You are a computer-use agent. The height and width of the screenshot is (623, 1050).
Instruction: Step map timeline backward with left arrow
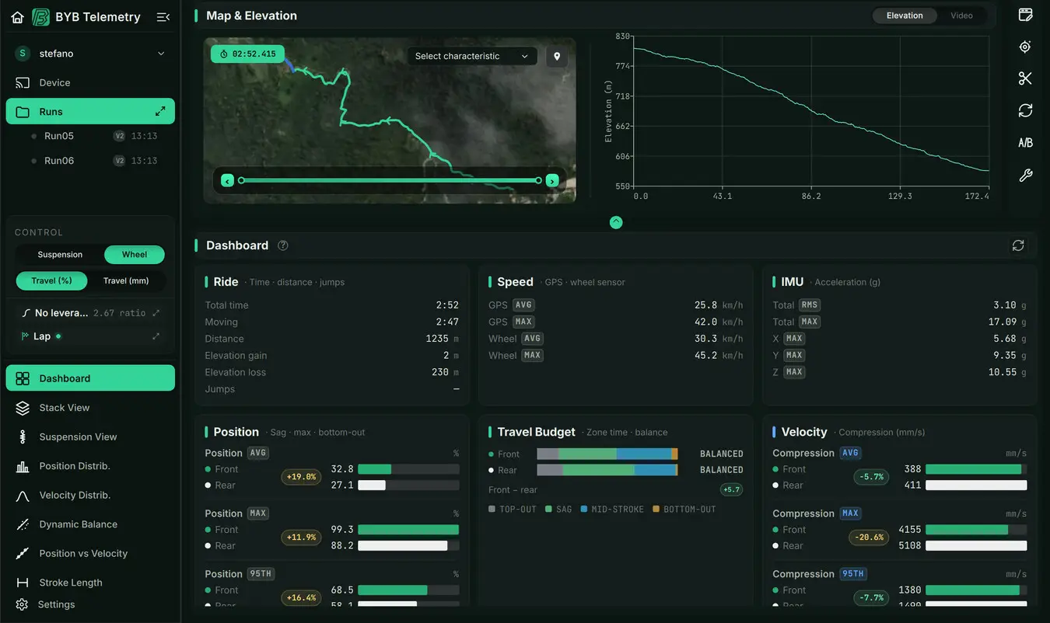[227, 180]
